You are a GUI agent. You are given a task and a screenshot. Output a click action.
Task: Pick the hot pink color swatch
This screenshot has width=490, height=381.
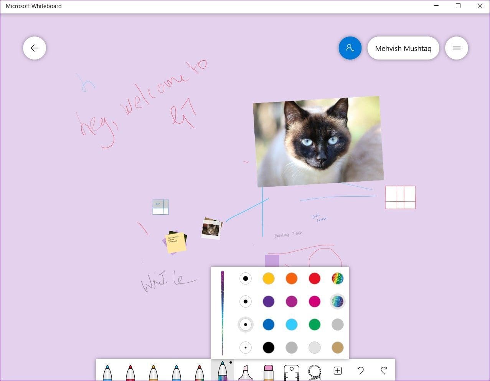click(315, 301)
